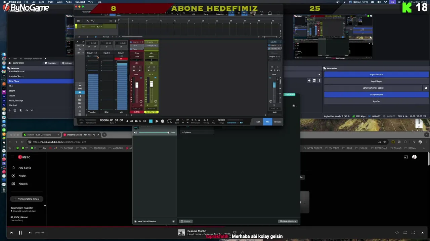This screenshot has height=241, width=430.
Task: Mute the Mic channel
Action: (x=148, y=67)
